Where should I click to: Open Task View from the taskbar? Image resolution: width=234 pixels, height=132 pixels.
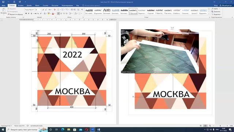coord(57,129)
